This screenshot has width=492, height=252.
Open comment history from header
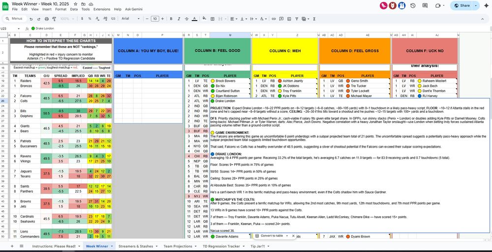click(425, 5)
